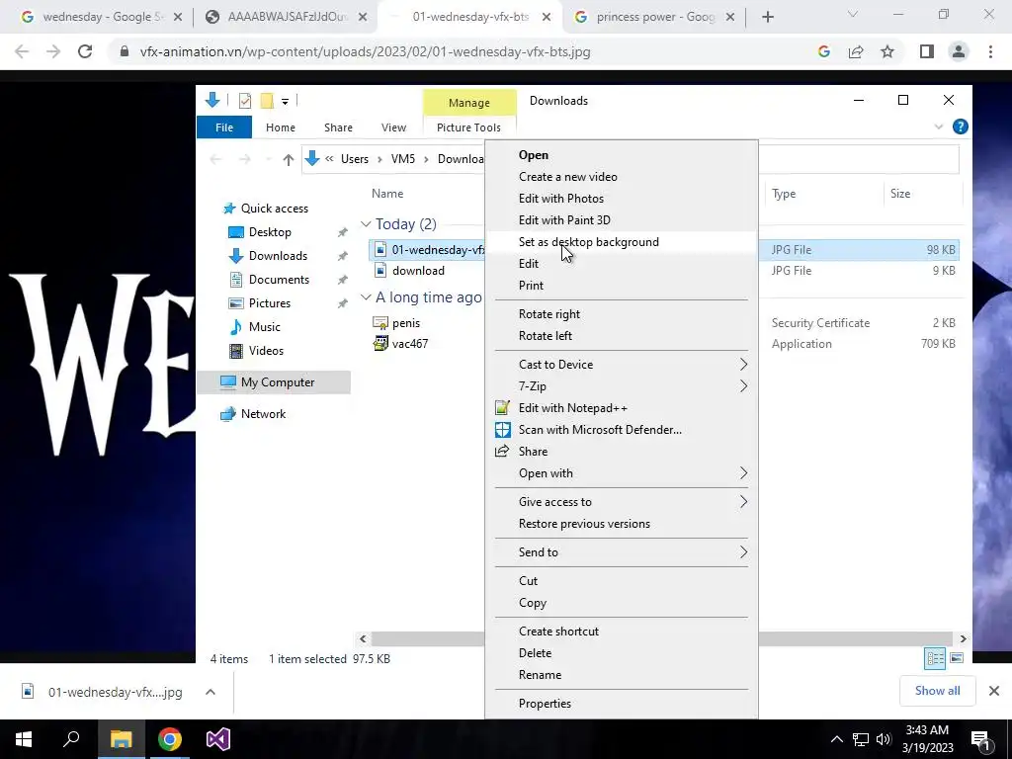1012x759 pixels.
Task: Expand the Explorer ribbon chevron
Action: tap(939, 127)
